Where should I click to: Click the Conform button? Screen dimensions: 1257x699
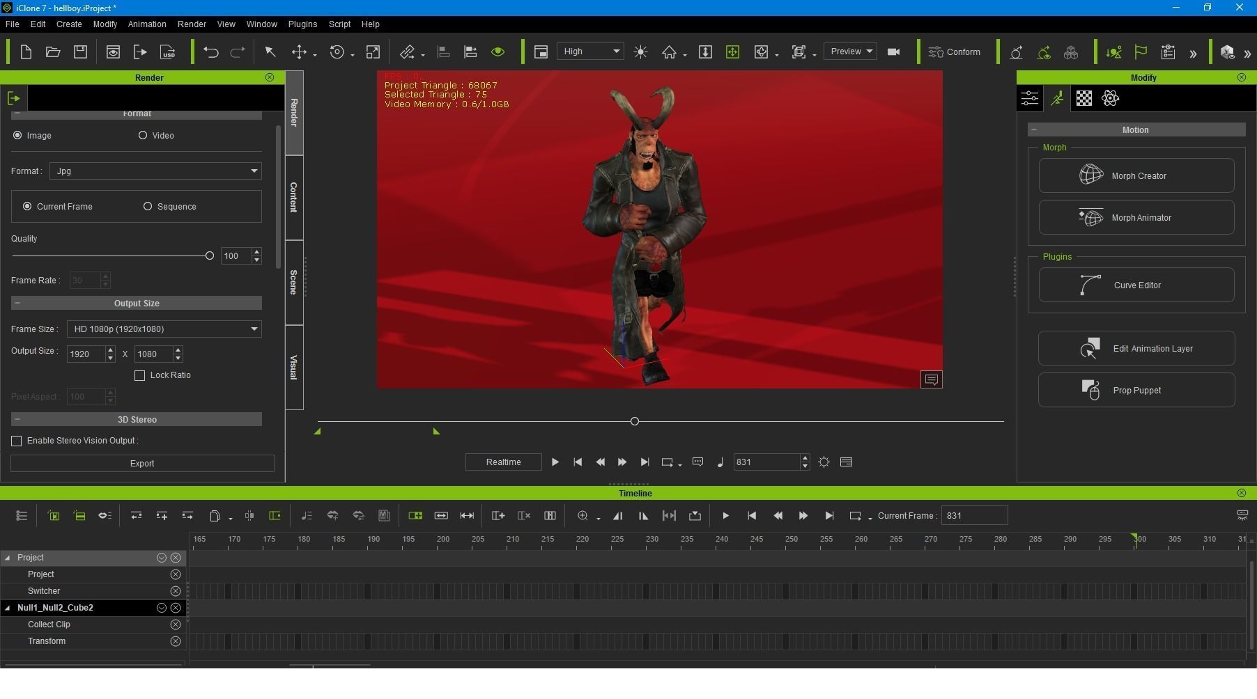point(955,52)
